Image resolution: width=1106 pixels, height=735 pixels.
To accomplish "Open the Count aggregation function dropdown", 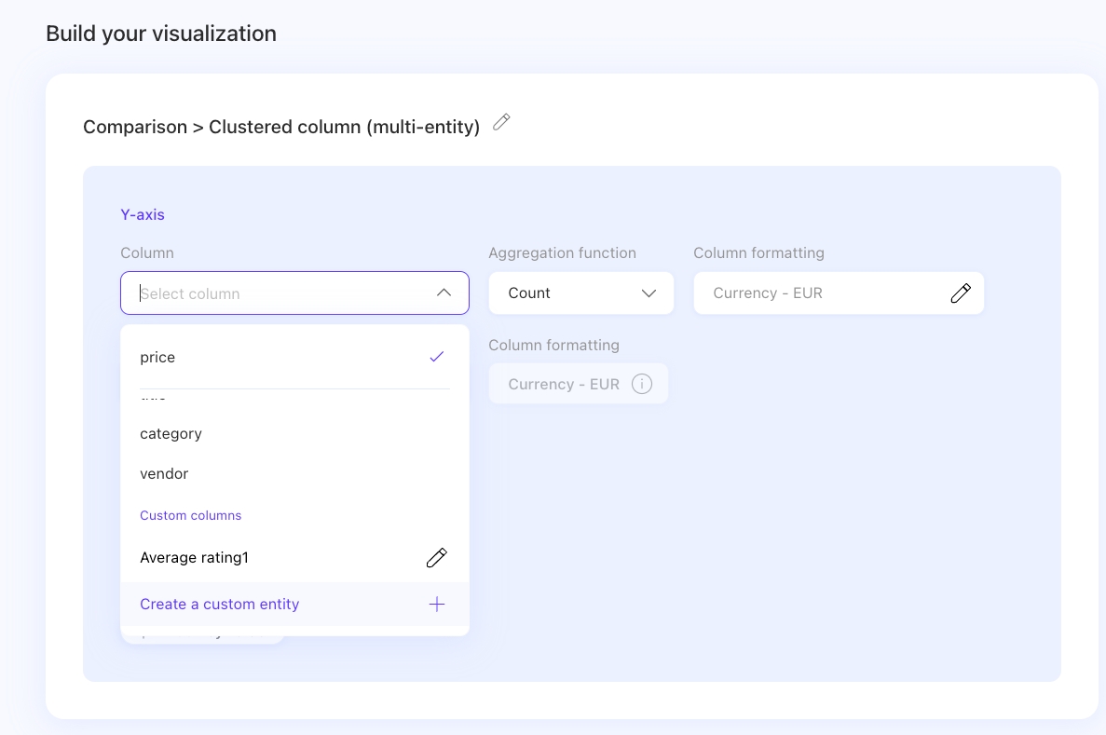I will pyautogui.click(x=580, y=293).
